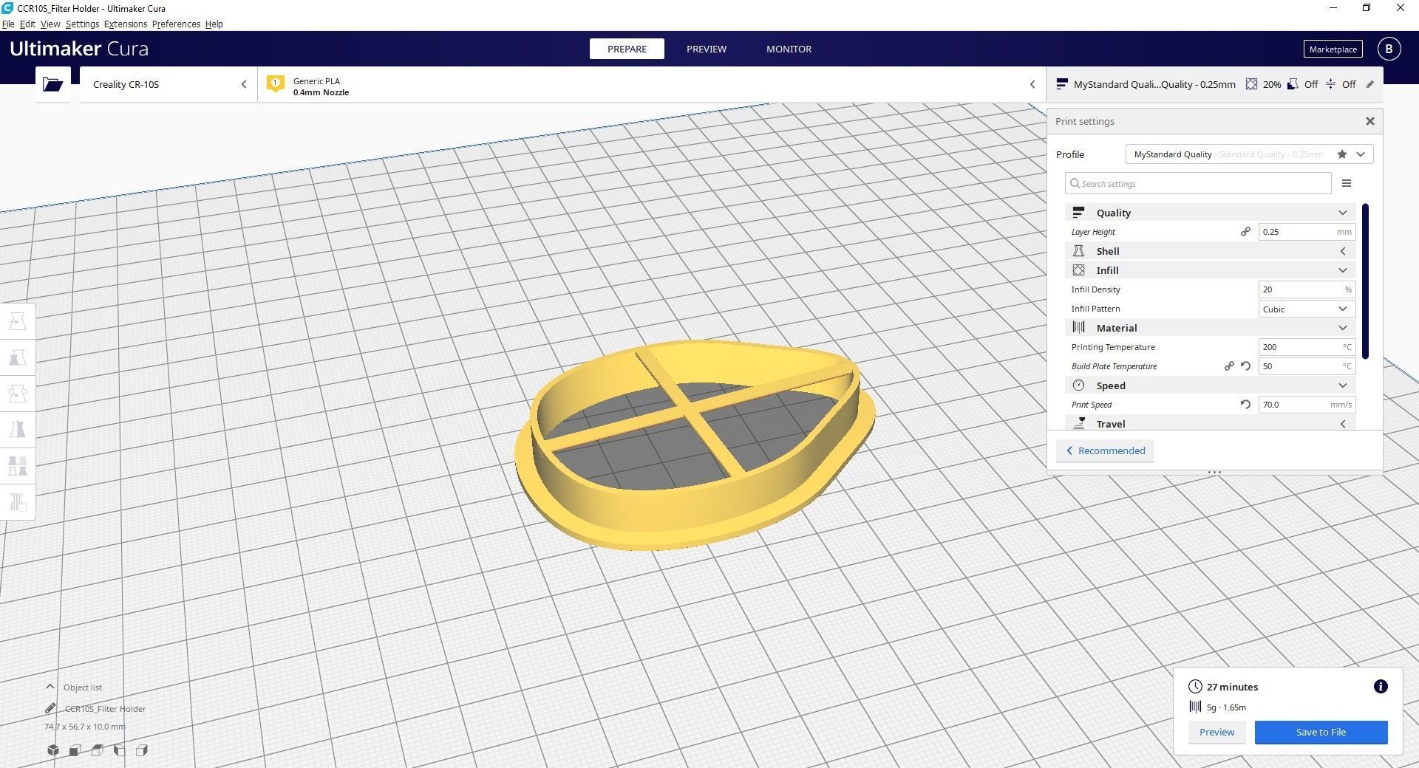Viewport: 1419px width, 768px height.
Task: Open the File menu
Action: [8, 24]
